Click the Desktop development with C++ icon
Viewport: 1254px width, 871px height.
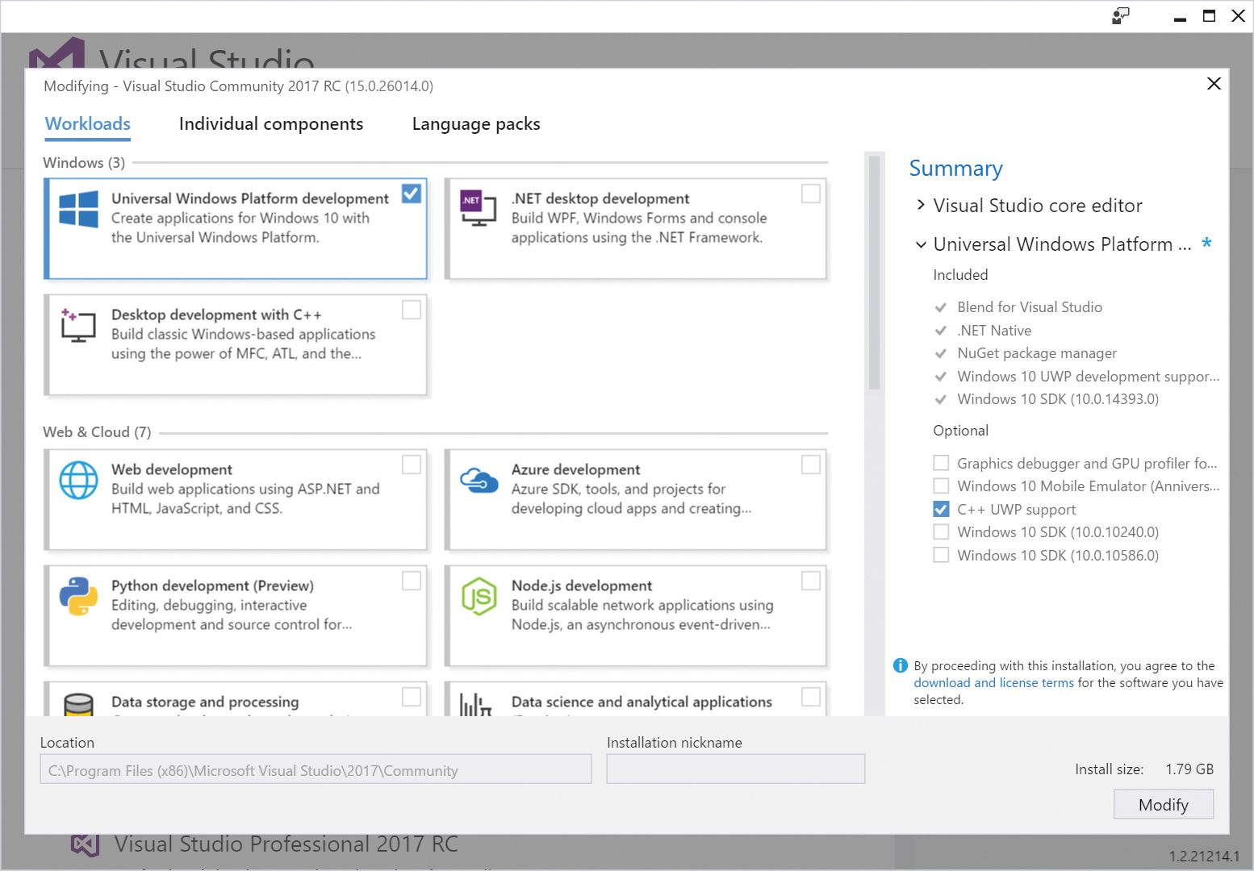pos(78,325)
